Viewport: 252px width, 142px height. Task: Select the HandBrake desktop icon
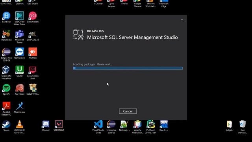[6, 34]
